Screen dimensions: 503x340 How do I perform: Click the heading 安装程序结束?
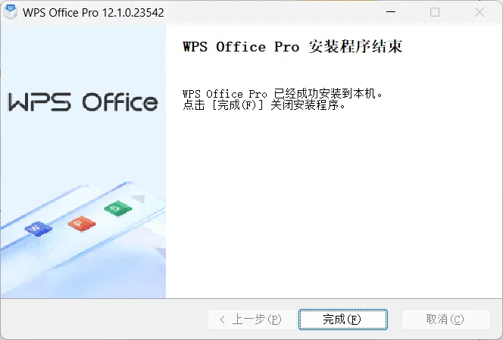(x=355, y=47)
